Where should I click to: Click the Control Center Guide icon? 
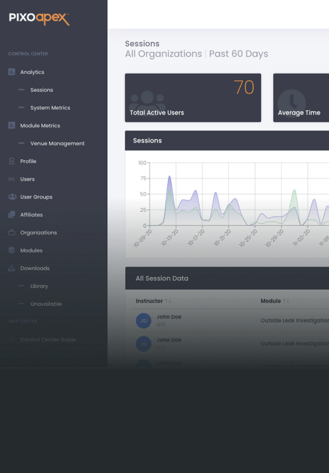11,339
